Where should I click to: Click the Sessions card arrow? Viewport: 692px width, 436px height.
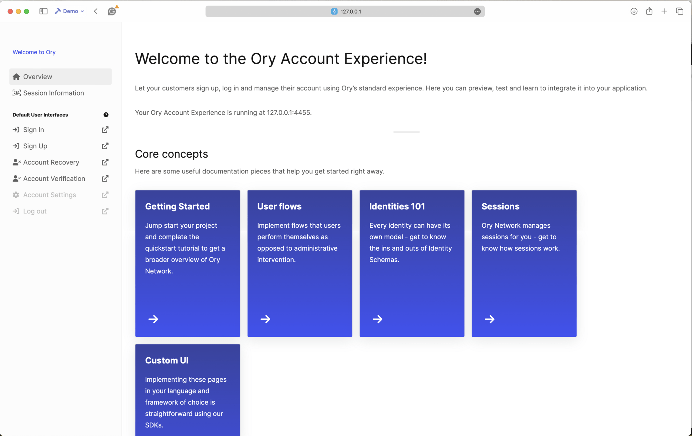(489, 319)
